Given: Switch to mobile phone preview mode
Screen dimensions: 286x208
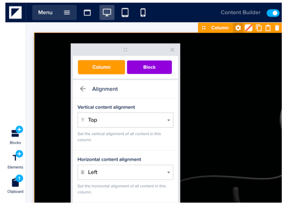Looking at the screenshot, I should coord(143,12).
